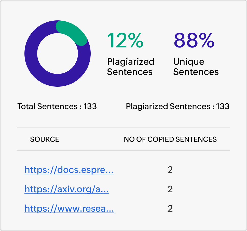Viewport: 247px width, 231px height.
Task: Click the divider line above the SOURCE header
Action: 123,127
